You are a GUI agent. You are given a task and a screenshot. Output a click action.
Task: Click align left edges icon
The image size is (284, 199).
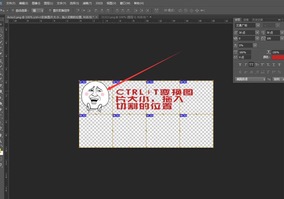click(x=96, y=10)
